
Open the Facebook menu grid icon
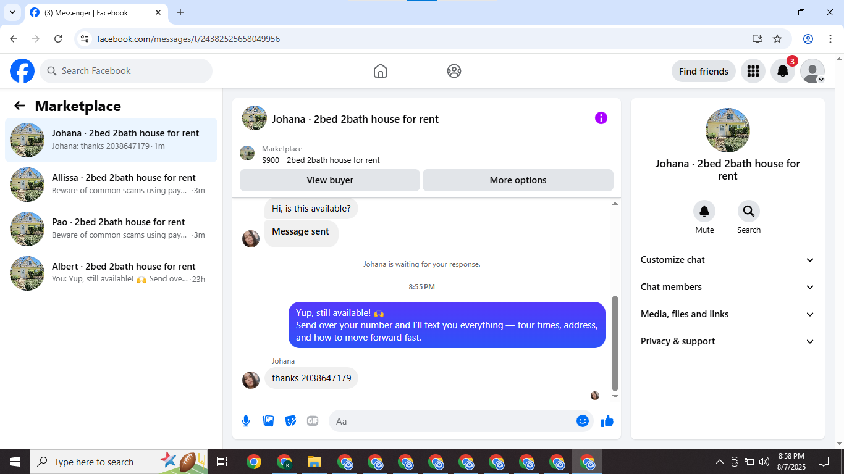pyautogui.click(x=753, y=71)
